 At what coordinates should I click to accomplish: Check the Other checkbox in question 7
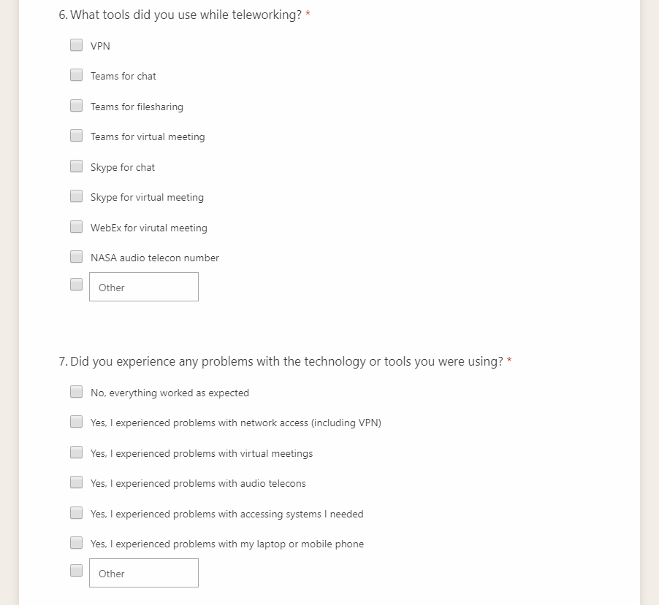[x=77, y=571]
